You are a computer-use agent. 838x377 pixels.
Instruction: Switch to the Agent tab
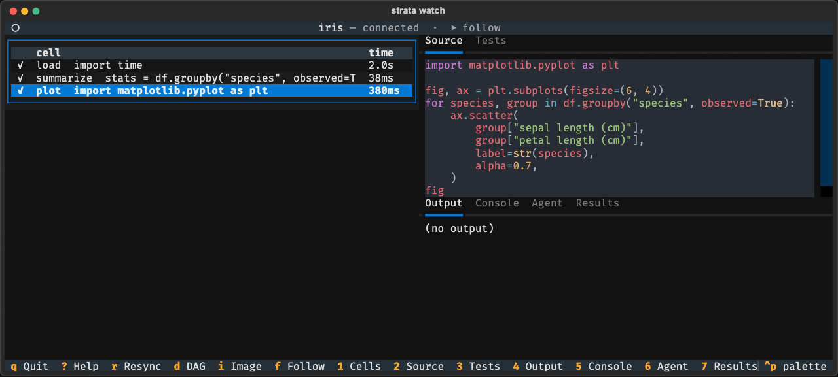pos(547,203)
